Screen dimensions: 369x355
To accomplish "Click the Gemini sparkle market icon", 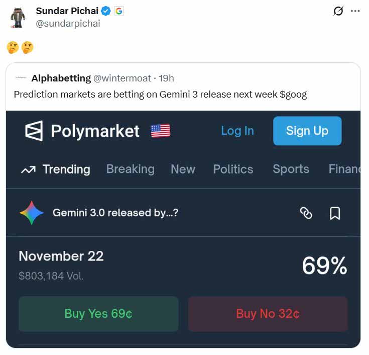I will [32, 213].
